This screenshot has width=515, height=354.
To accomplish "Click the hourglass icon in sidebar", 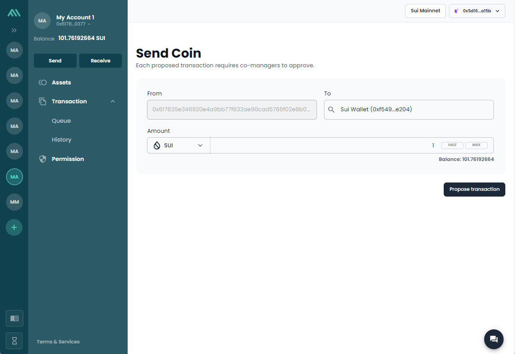I will [15, 341].
